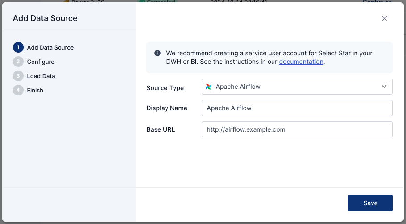406x224 pixels.
Task: Expand the Source Type dropdown arrow
Action: (x=384, y=87)
